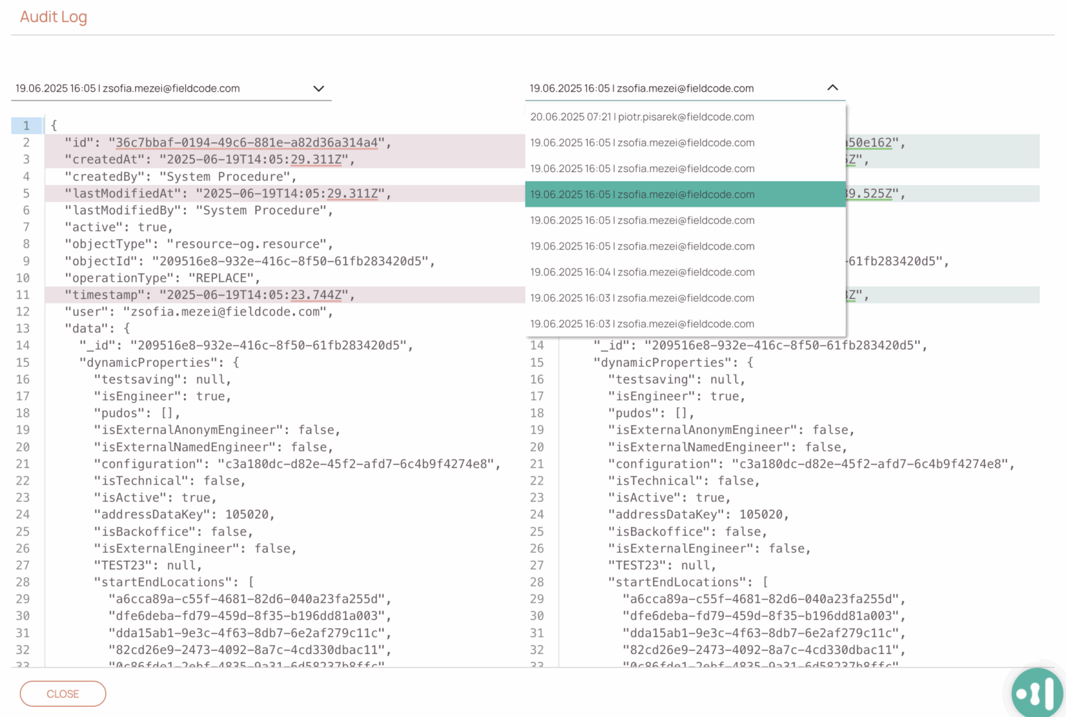
Task: Select the green highlighted 16:05 audit entry
Action: coord(642,194)
